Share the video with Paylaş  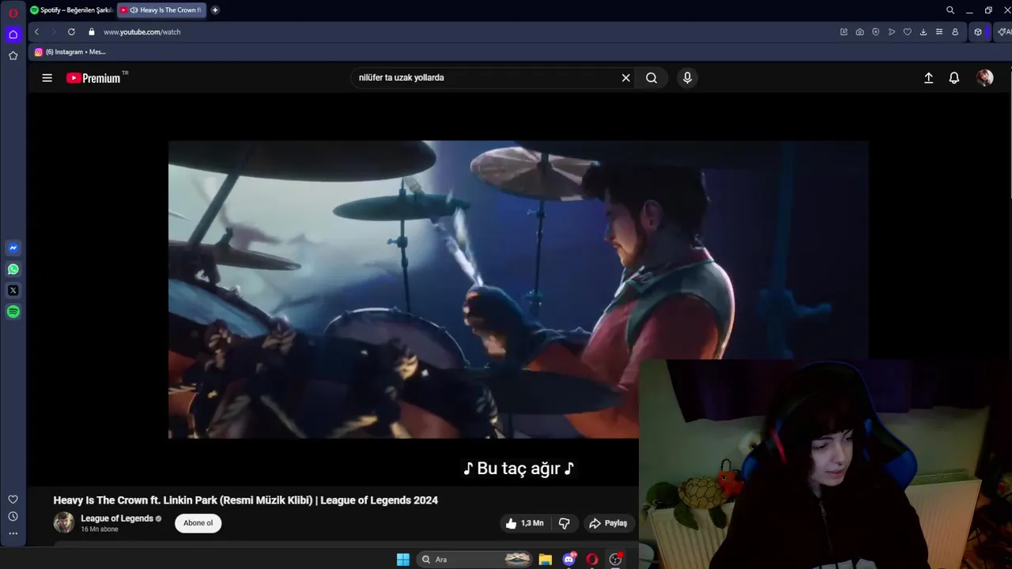click(x=608, y=523)
